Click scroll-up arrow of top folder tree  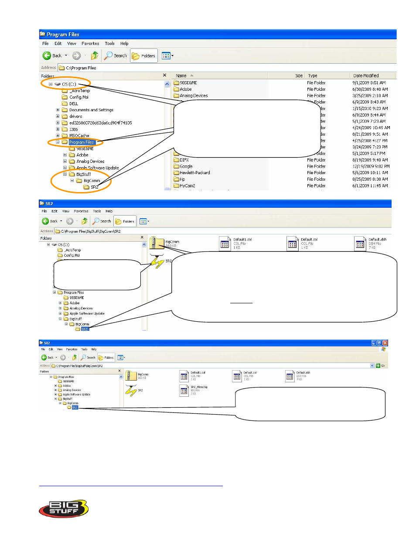tap(167, 84)
